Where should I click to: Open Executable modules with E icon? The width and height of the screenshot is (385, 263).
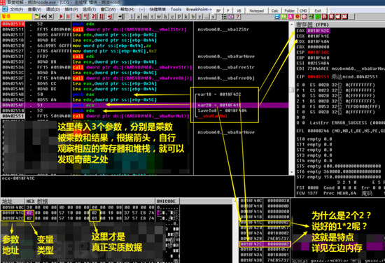click(x=139, y=17)
